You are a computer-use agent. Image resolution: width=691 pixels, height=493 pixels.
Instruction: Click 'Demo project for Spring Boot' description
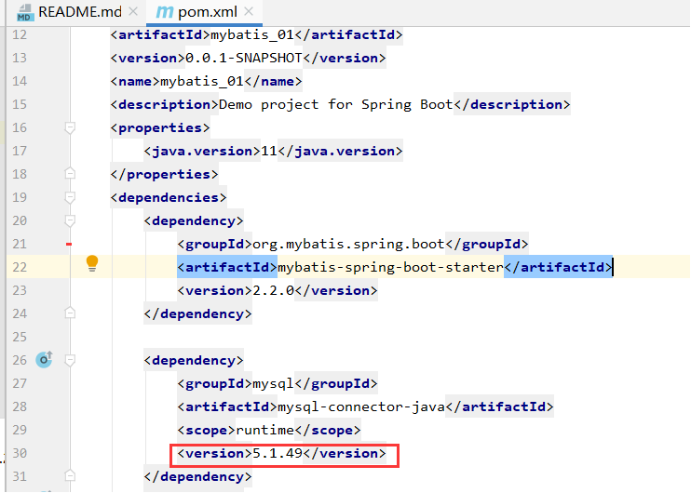click(x=336, y=105)
